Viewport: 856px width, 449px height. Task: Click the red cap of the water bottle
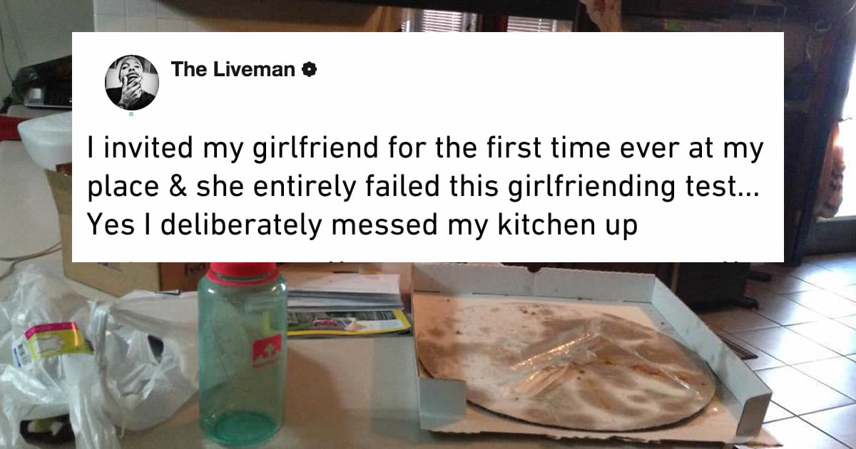point(242,272)
